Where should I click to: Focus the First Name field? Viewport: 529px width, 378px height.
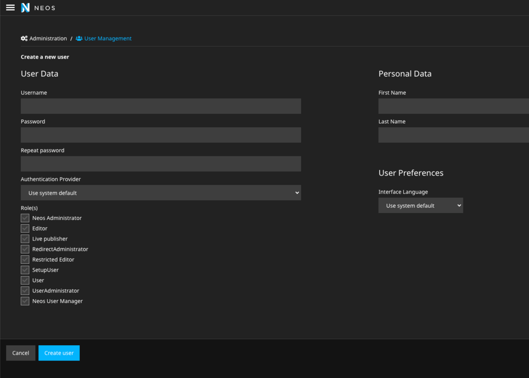click(454, 106)
